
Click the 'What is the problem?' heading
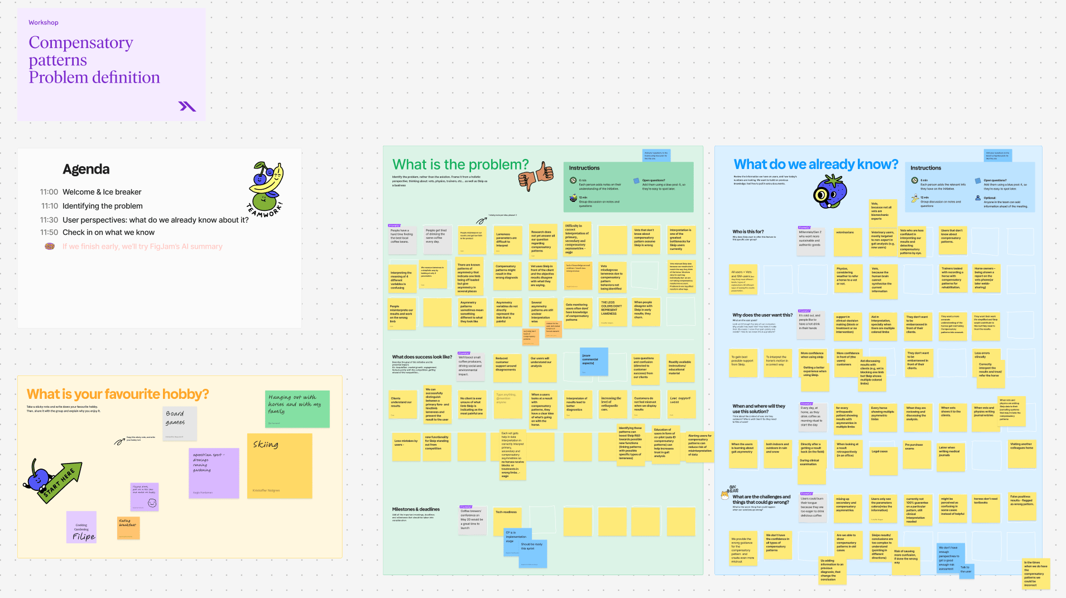[x=460, y=165]
